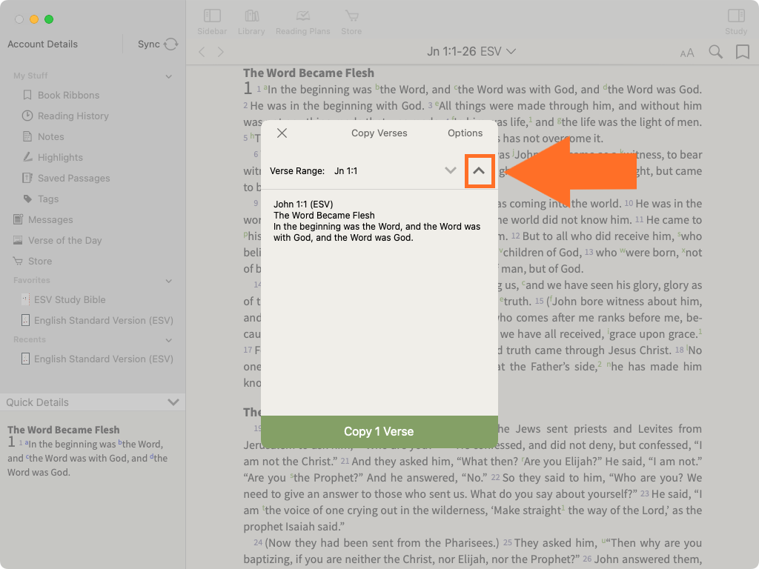
Task: Click the search magnifier icon
Action: [715, 52]
